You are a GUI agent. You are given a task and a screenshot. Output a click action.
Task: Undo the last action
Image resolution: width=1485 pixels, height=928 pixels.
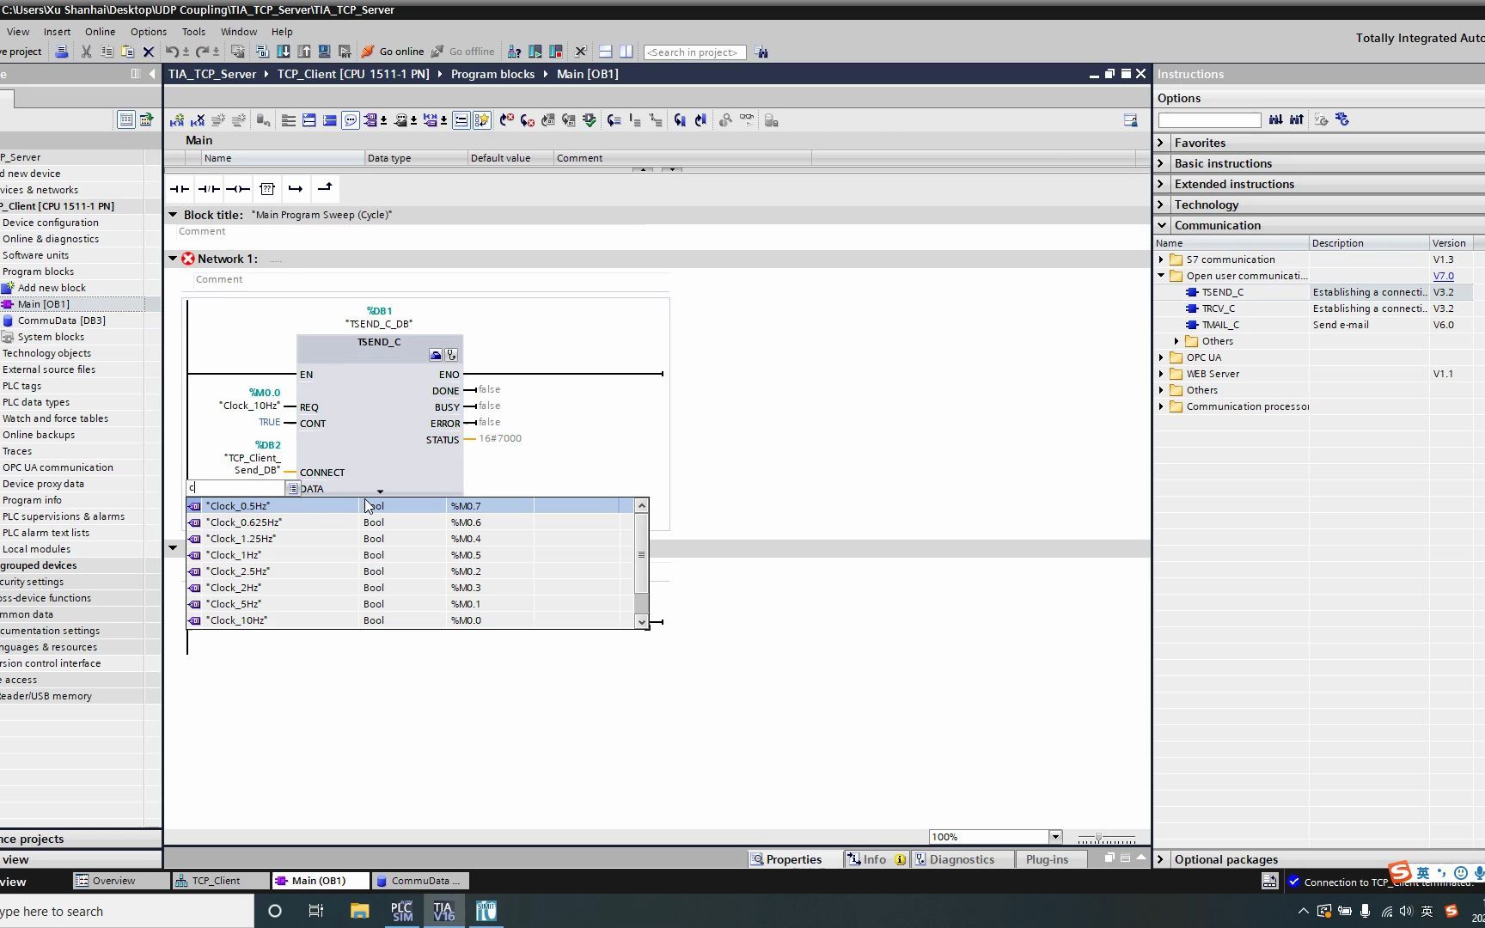point(172,52)
